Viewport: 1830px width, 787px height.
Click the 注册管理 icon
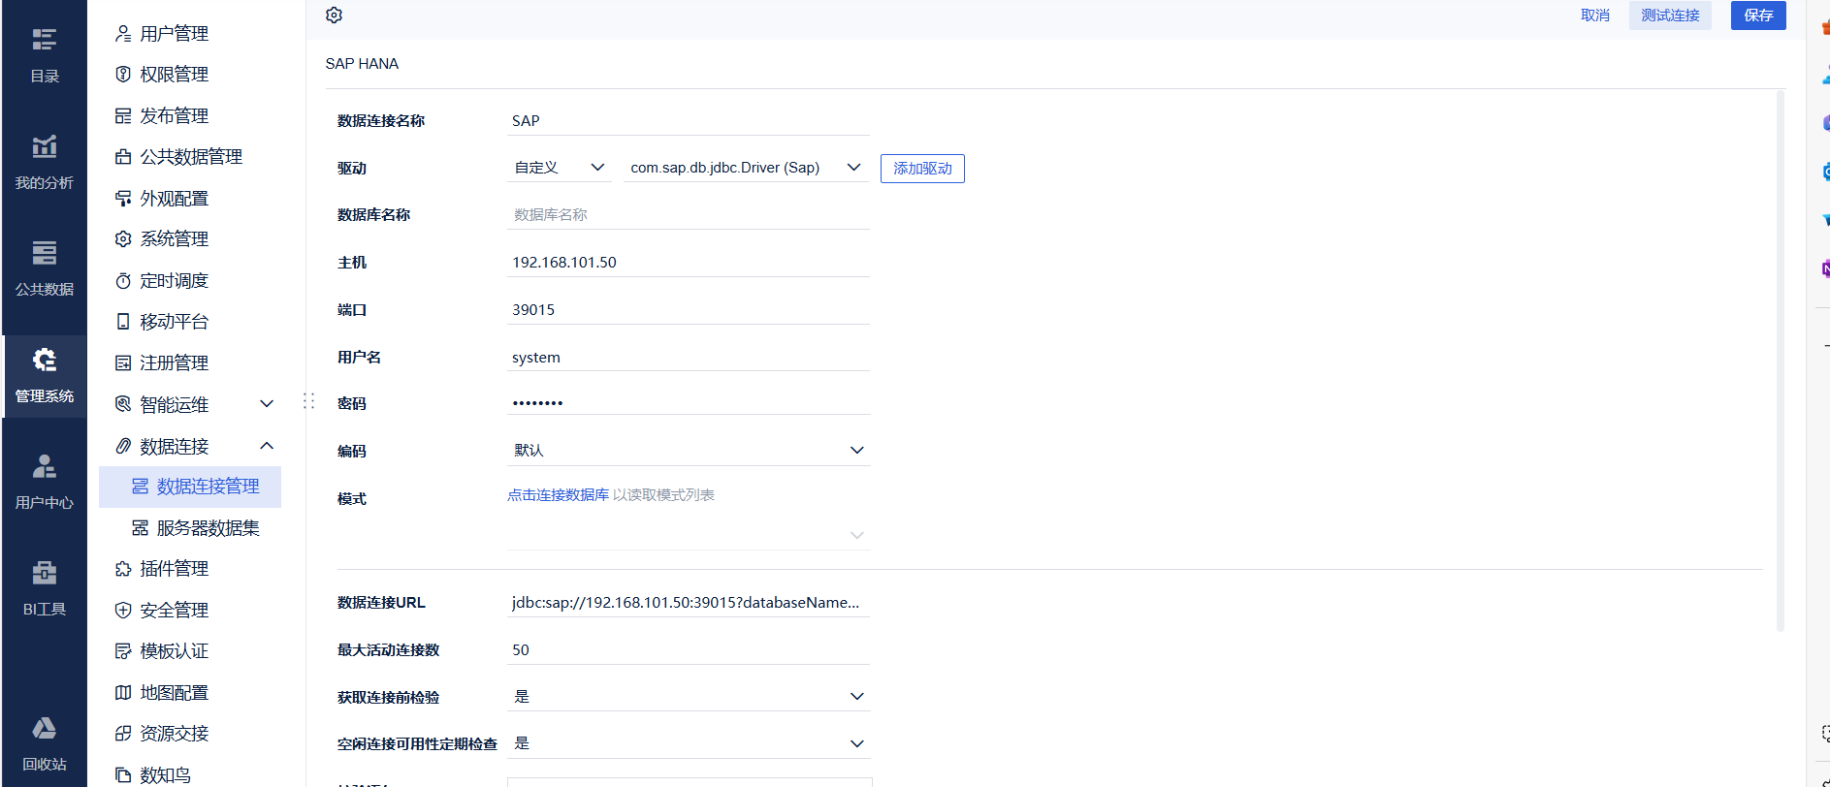[x=123, y=363]
